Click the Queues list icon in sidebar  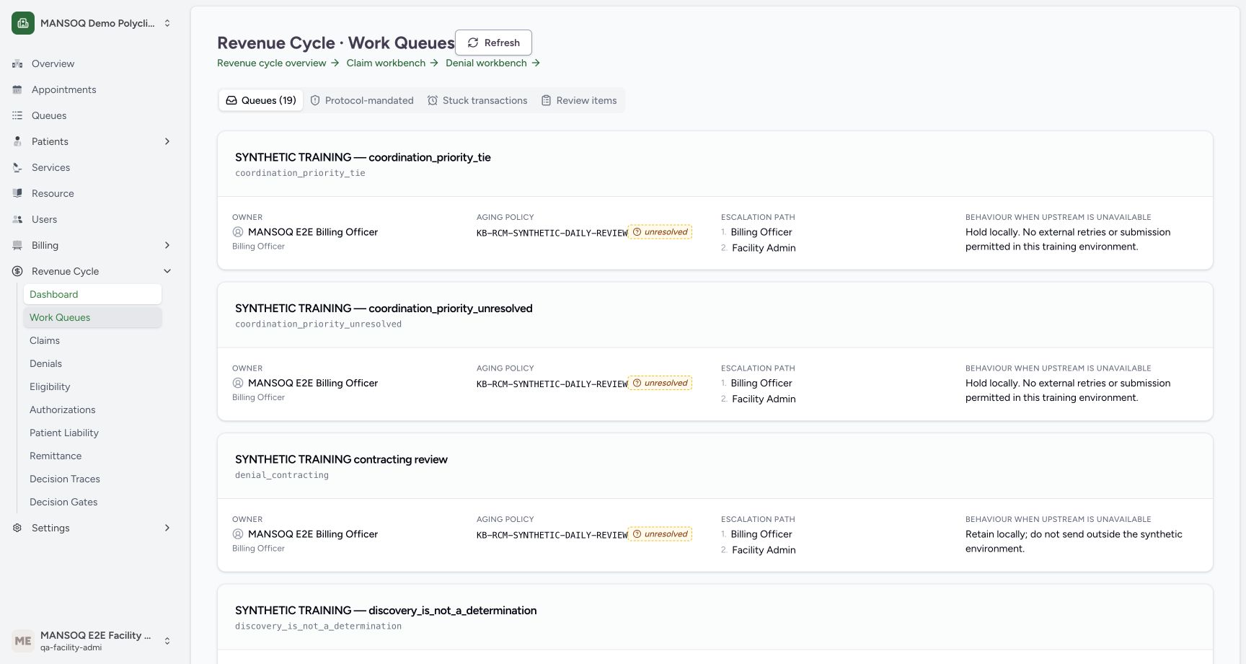[x=17, y=115]
